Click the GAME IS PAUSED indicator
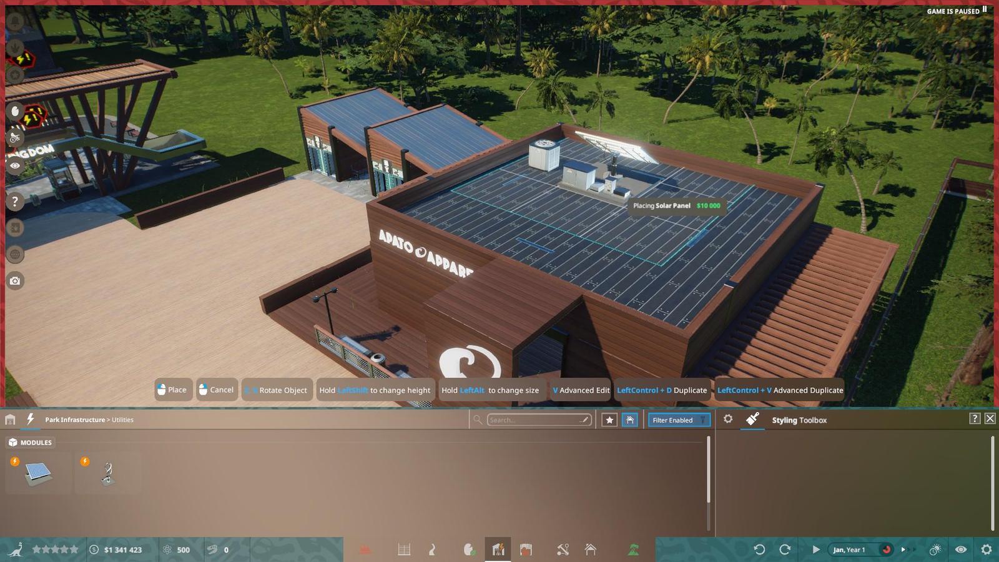The width and height of the screenshot is (999, 562). click(x=957, y=11)
